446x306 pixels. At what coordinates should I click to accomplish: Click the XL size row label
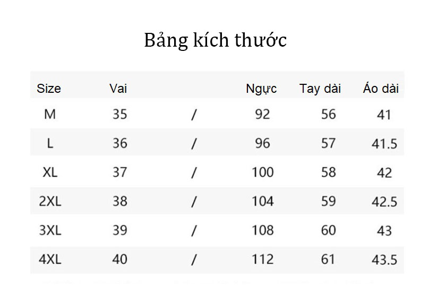tap(50, 172)
